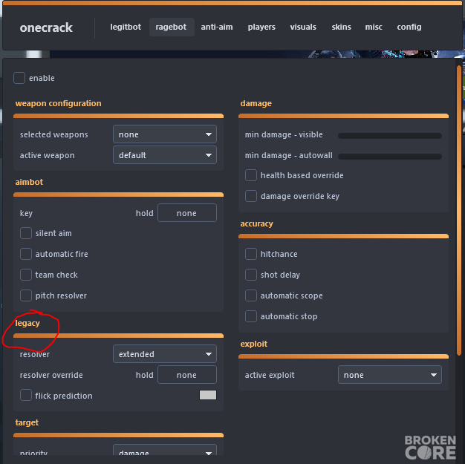Enable team check option
Screen dimensions: 465x464
(x=26, y=275)
